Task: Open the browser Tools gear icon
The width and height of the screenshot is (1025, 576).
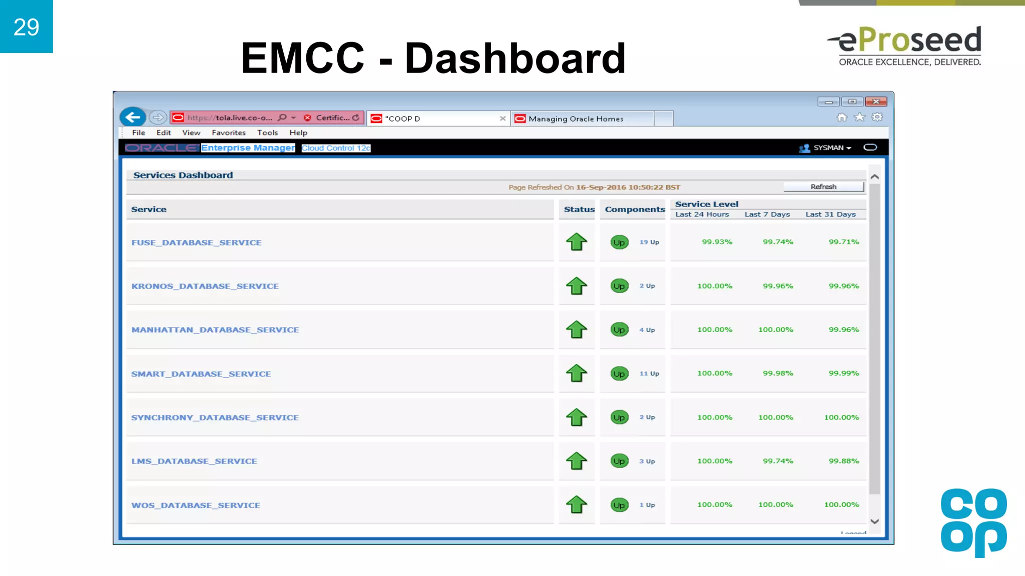Action: click(x=877, y=117)
